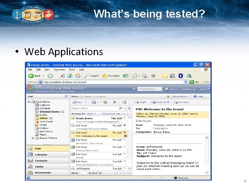249x186 pixels.
Task: Open browser Favorites star
Action: coord(111,76)
